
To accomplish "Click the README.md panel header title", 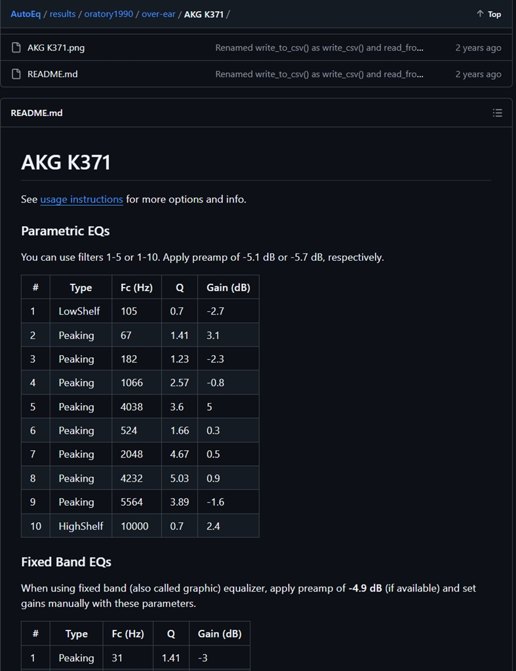I will pos(37,113).
